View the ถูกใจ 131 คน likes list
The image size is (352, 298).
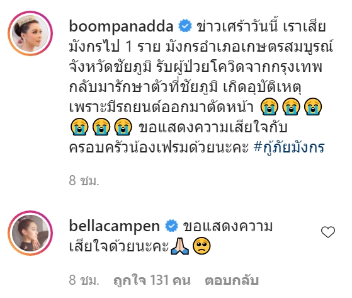tap(152, 280)
